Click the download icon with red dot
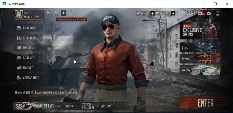Screen dimensions: 233x113 coord(63,13)
